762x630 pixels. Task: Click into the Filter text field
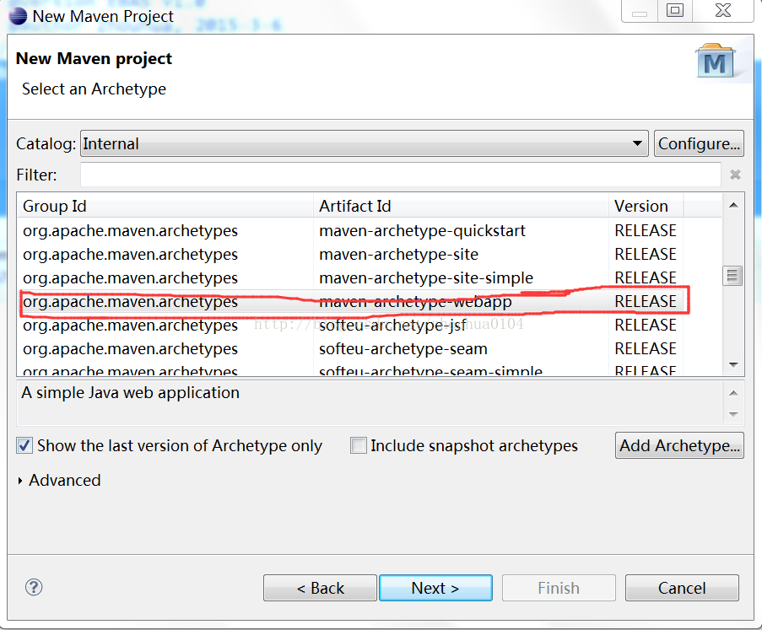click(x=401, y=175)
